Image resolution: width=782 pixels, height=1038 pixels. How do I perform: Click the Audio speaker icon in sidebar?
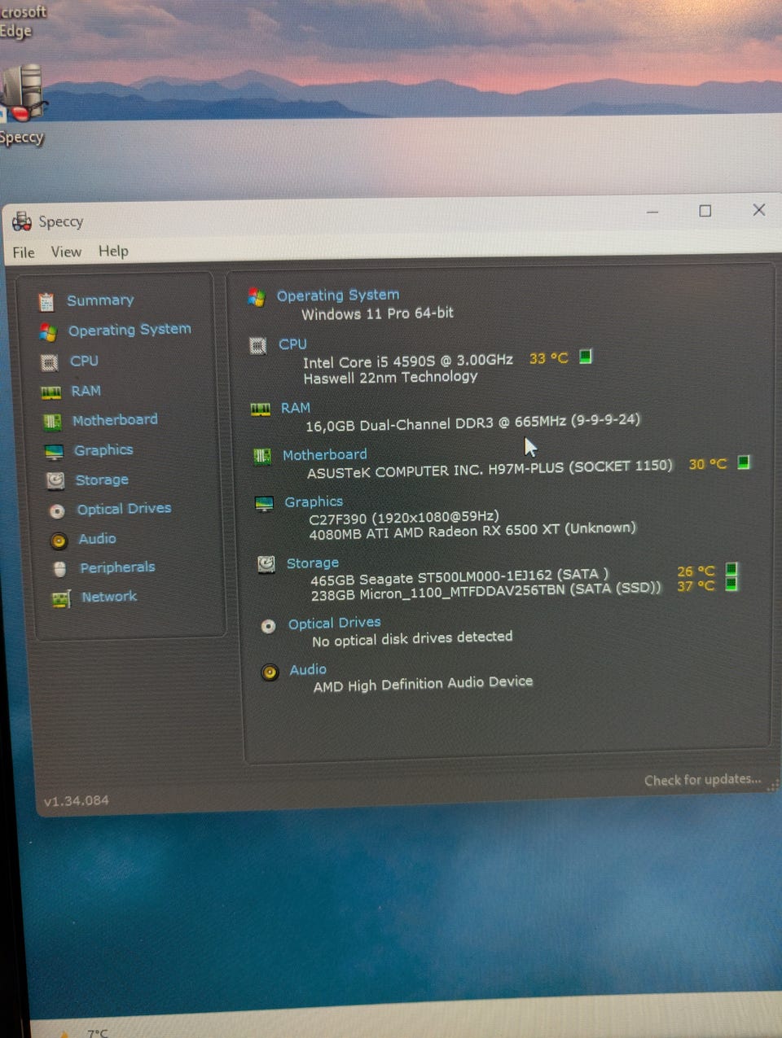59,541
